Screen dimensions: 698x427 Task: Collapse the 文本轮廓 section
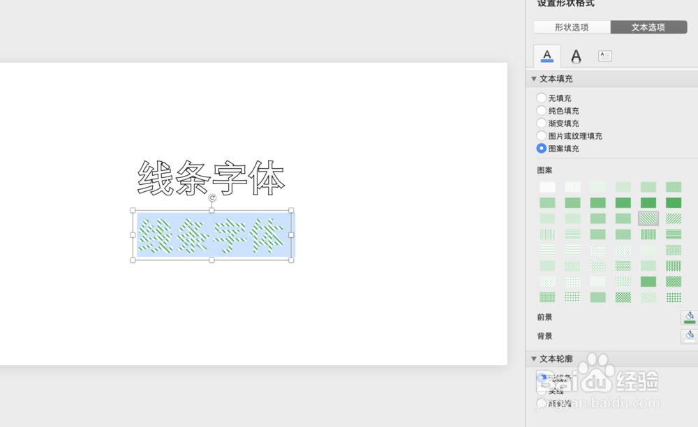(534, 359)
